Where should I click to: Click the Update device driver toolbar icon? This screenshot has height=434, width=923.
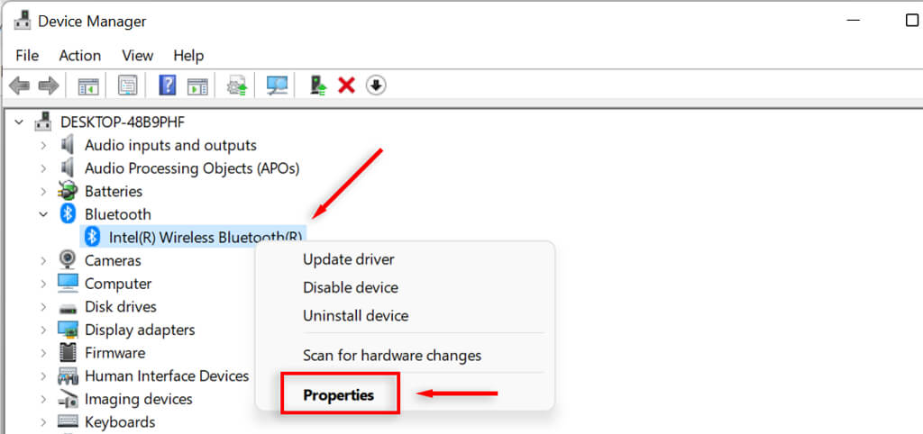[318, 86]
